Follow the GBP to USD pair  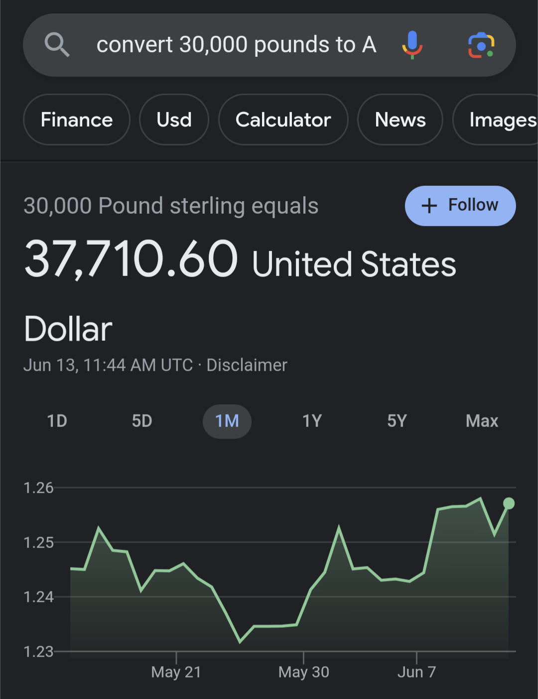click(460, 206)
